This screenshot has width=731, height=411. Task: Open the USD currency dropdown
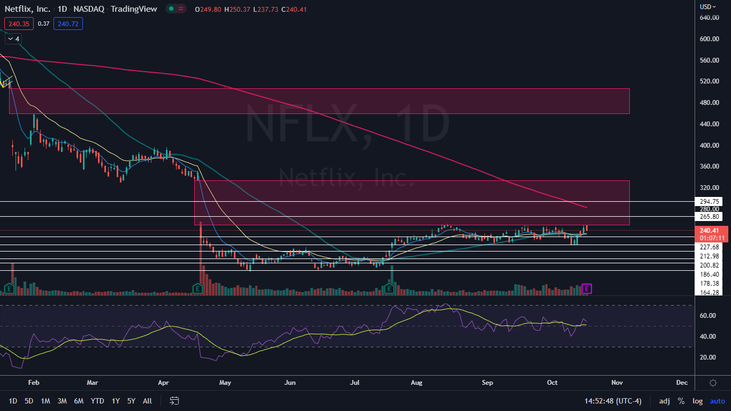[707, 7]
